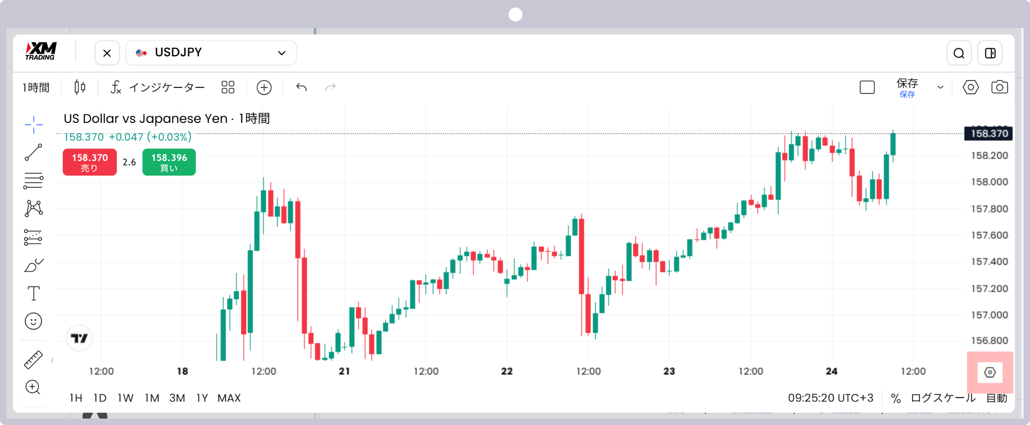1030x425 pixels.
Task: Open the インジケーター indicators menu
Action: coord(158,87)
